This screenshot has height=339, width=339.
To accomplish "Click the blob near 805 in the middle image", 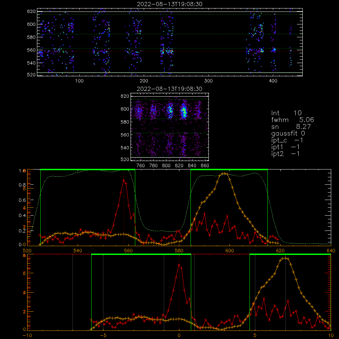I will click(x=170, y=111).
